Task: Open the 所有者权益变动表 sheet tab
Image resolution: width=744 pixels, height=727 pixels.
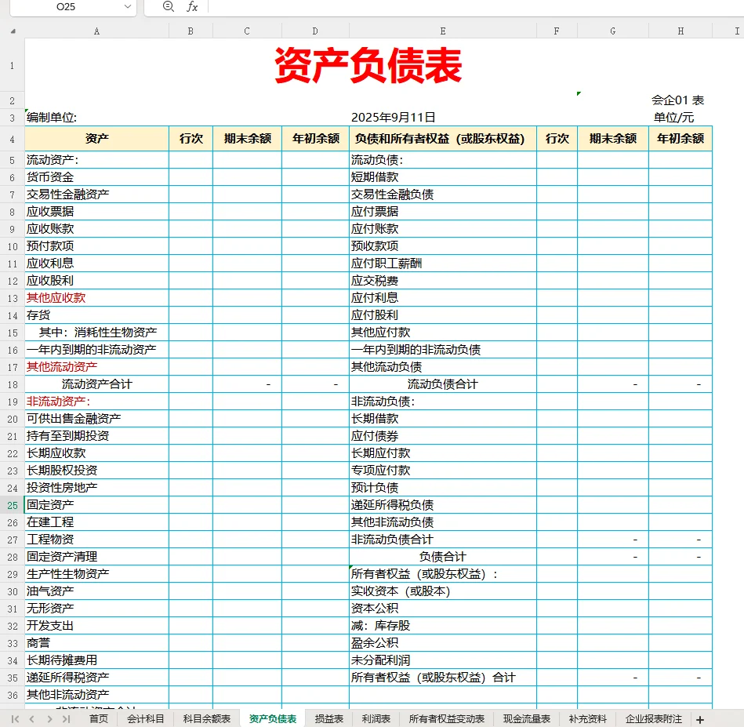Action: click(447, 719)
